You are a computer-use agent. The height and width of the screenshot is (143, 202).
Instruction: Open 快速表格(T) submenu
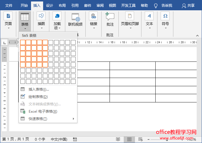[x=48, y=119]
